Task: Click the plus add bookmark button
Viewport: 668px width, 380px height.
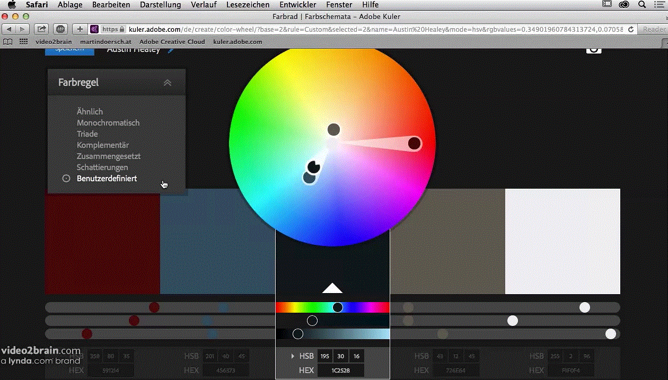Action: point(80,29)
